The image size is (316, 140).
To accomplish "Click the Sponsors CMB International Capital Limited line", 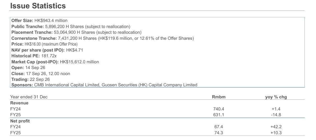I will [x=104, y=85].
